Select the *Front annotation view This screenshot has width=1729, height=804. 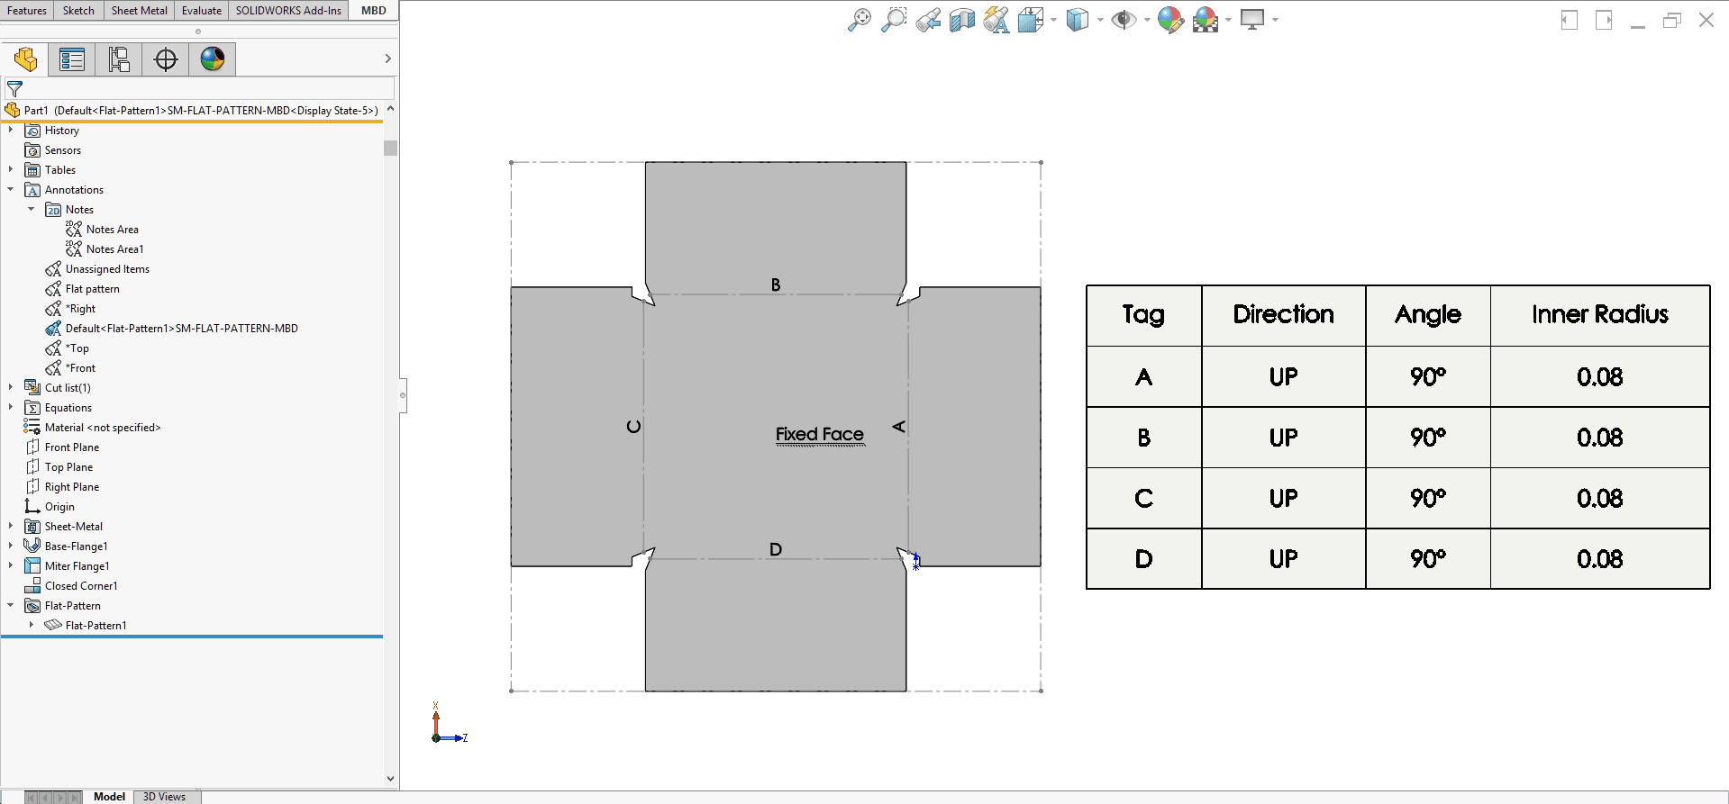[x=80, y=368]
